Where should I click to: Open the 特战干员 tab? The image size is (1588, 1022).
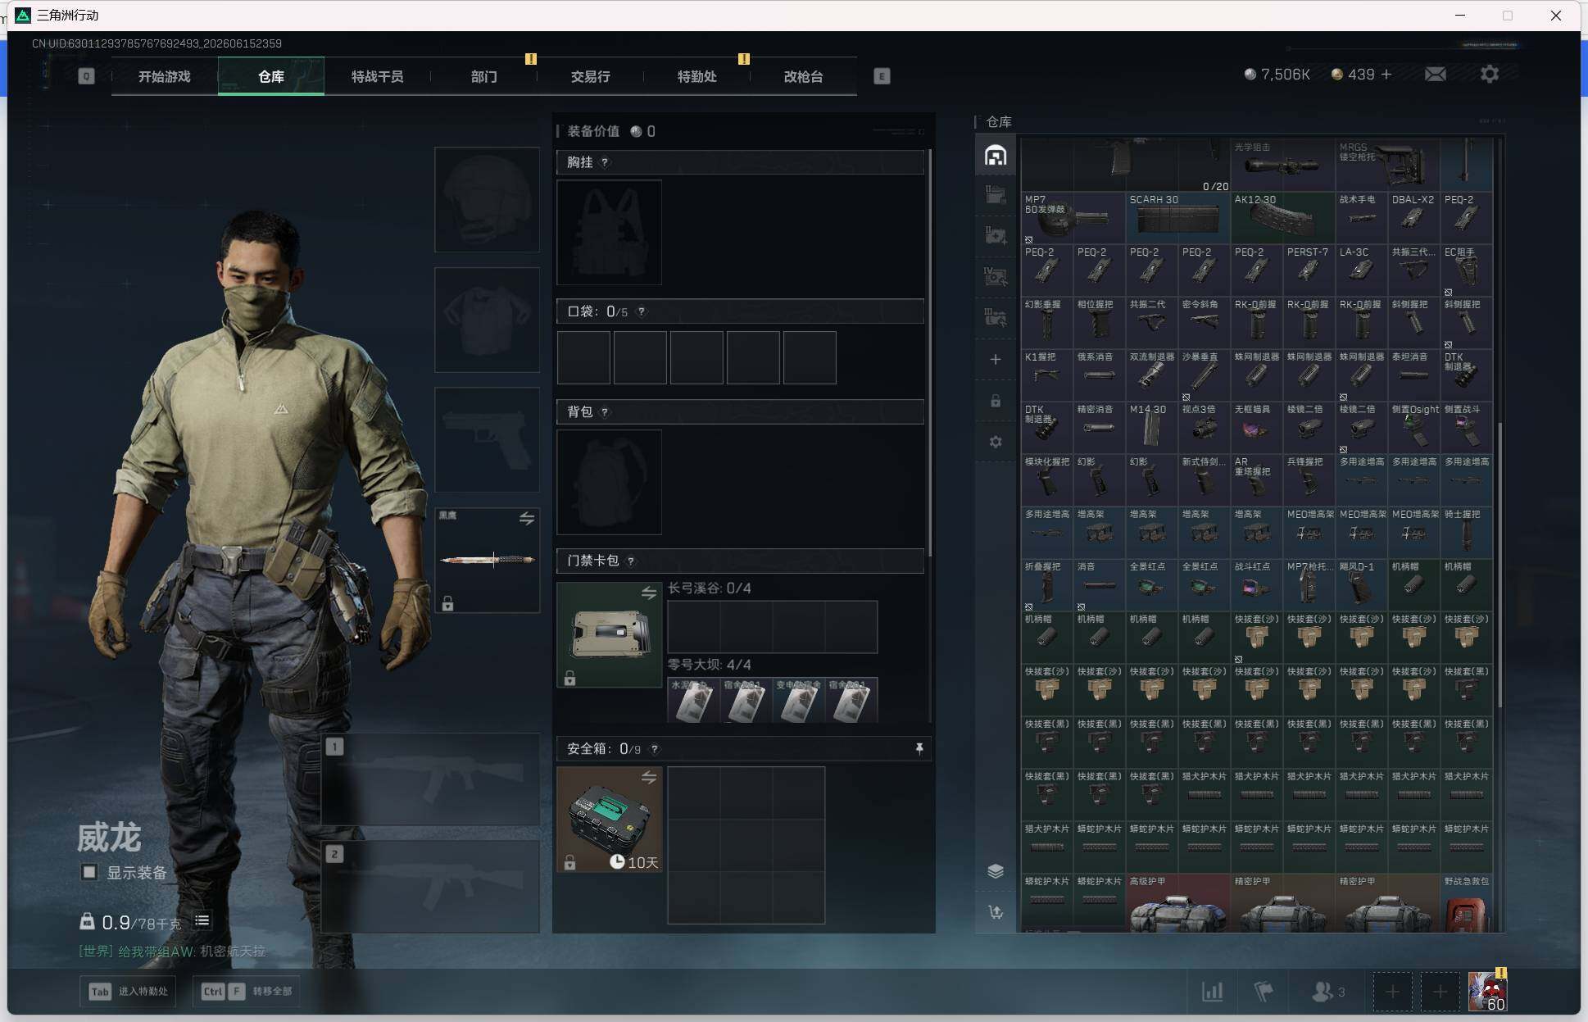tap(378, 76)
